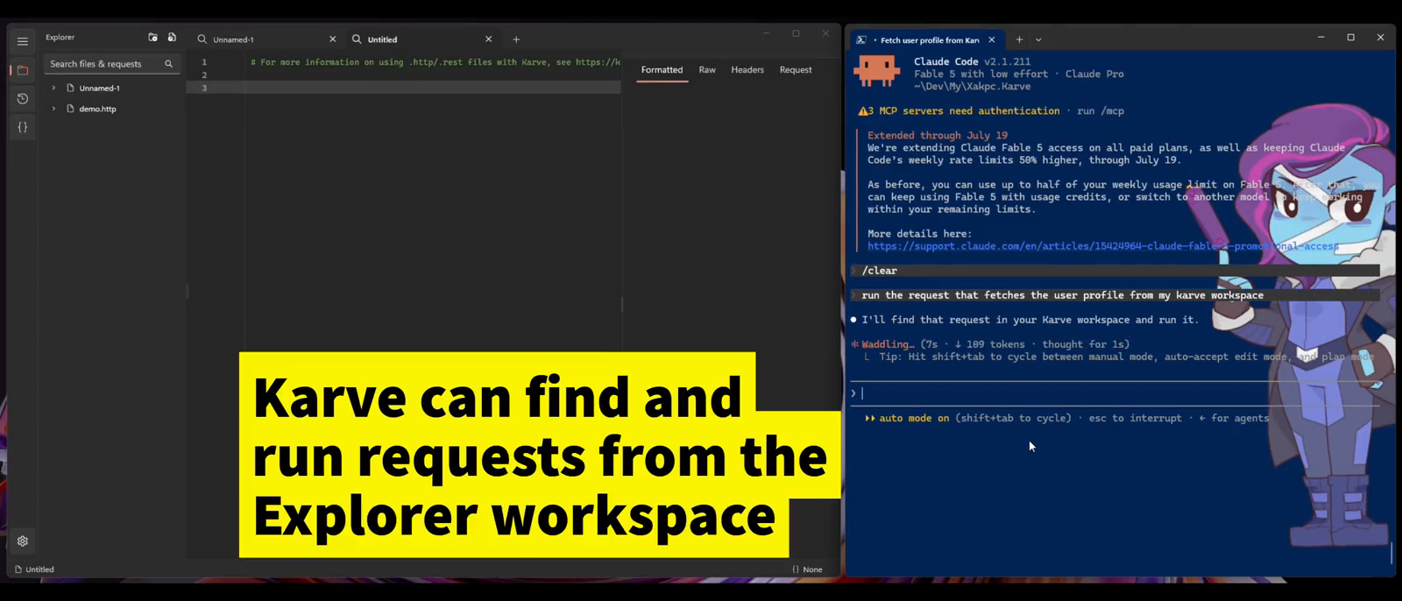1402x601 pixels.
Task: Click the 'Waddling…' progress status line
Action: (990, 344)
